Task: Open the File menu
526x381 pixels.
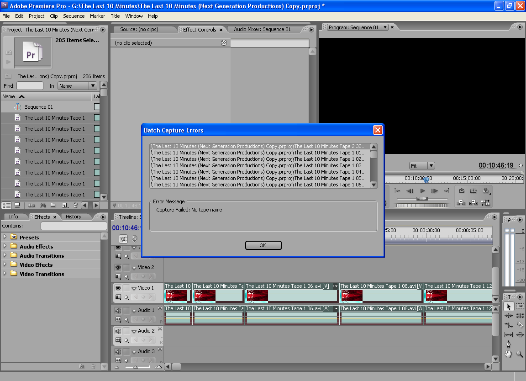Action: point(6,16)
